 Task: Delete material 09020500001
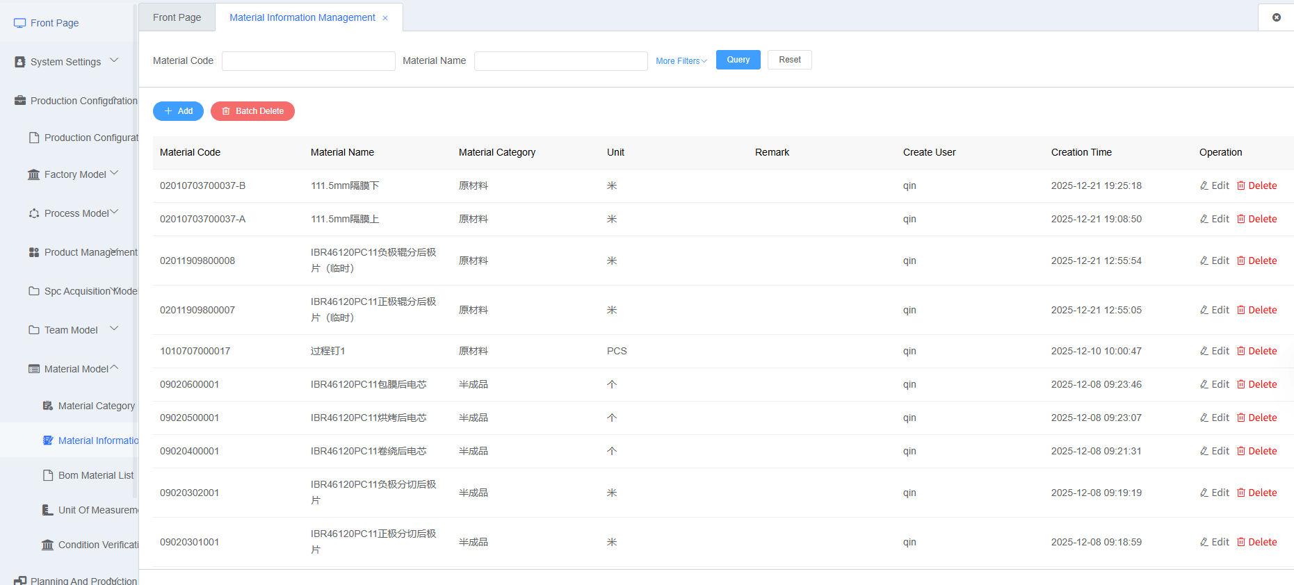[x=1256, y=418]
